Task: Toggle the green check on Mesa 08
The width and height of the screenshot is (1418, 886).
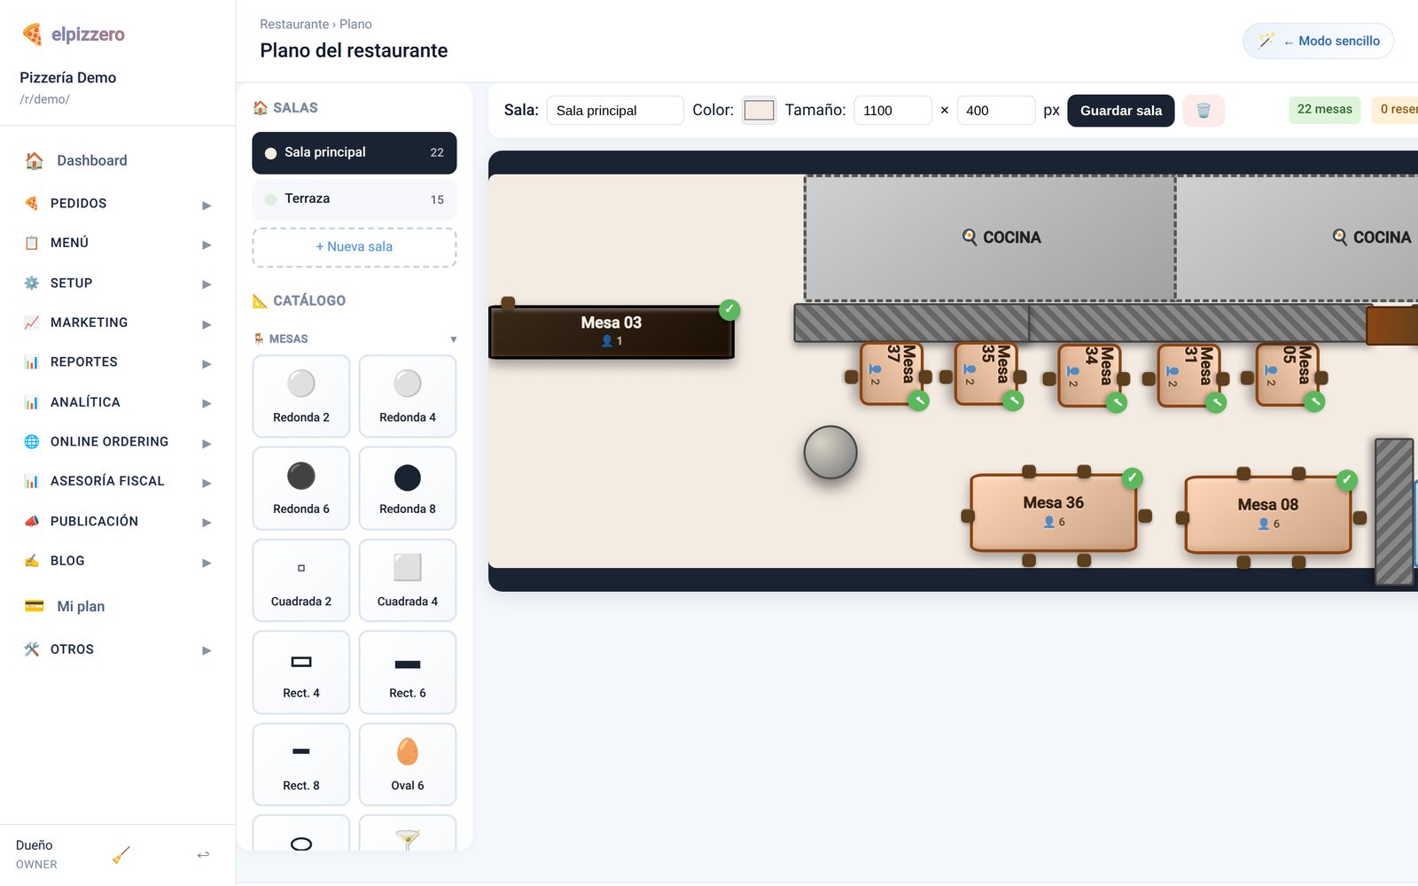Action: (1346, 480)
